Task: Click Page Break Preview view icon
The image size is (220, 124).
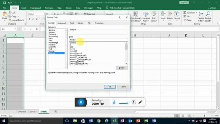Action: (189, 116)
